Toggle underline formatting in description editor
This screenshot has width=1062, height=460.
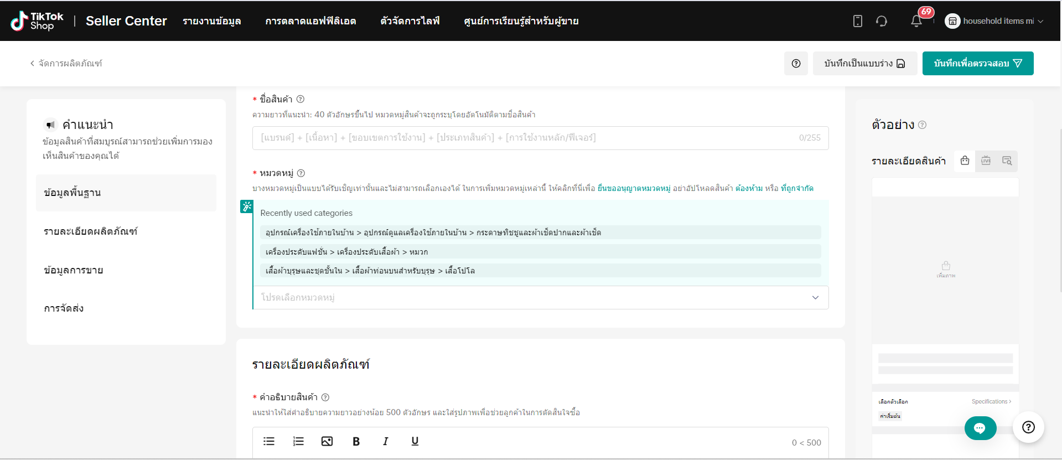[x=415, y=441]
